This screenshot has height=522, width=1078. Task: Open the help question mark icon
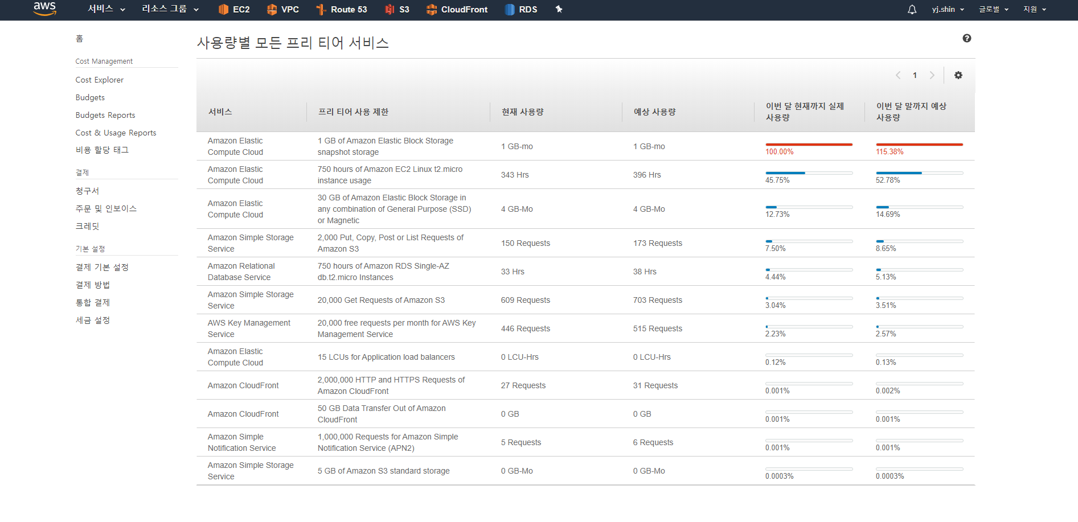pyautogui.click(x=966, y=38)
